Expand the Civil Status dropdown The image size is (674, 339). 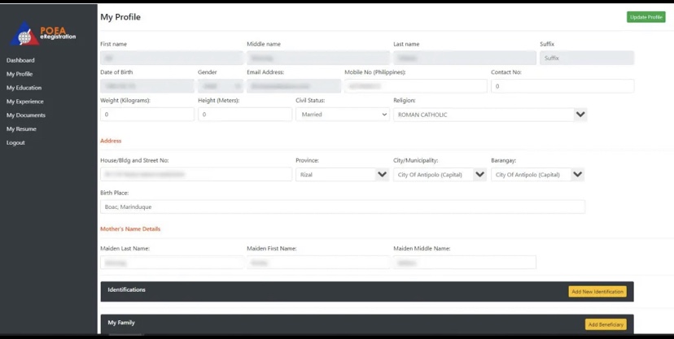(342, 115)
